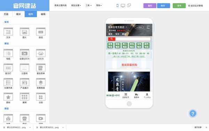This screenshot has height=131, width=209.
Task: Click the purple 备份 backup button
Action: click(x=150, y=6)
